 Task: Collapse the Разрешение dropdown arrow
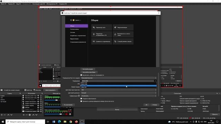155,81
